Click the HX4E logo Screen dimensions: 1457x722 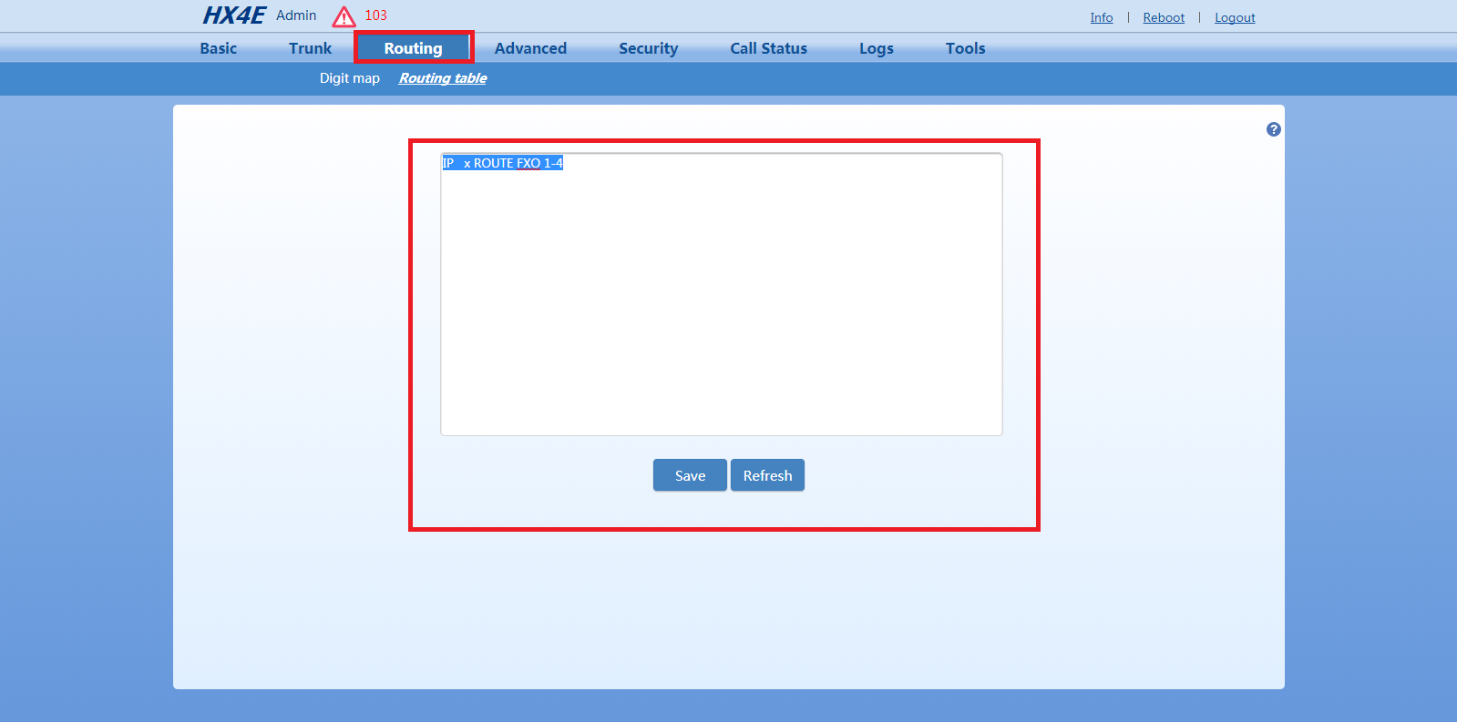(x=233, y=15)
